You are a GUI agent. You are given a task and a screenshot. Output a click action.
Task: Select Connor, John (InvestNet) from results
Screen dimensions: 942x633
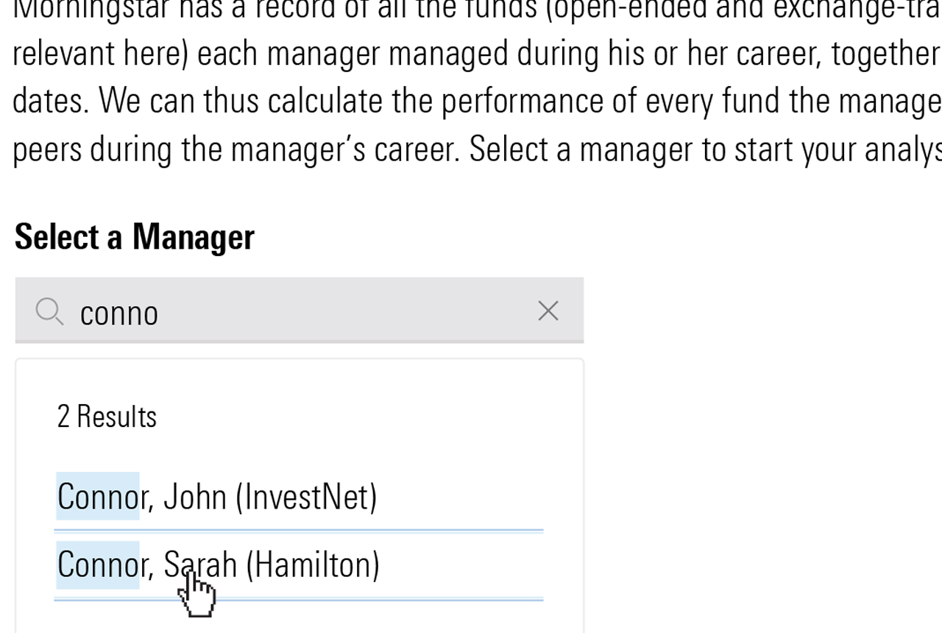pyautogui.click(x=216, y=497)
